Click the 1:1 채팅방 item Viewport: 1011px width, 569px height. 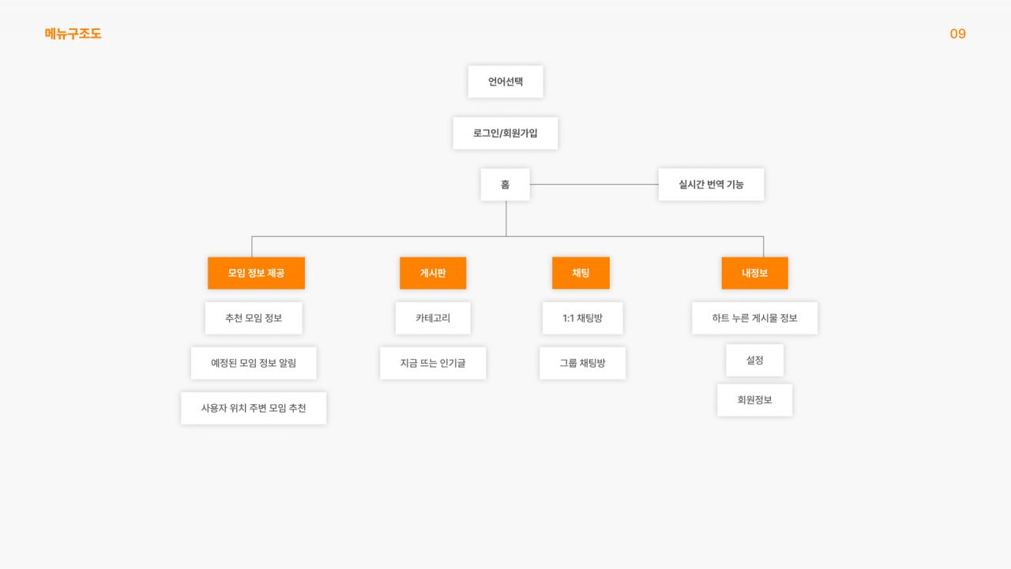pyautogui.click(x=582, y=318)
